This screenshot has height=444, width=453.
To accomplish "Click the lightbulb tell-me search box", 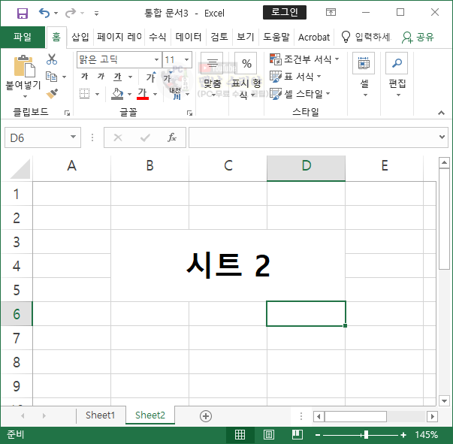I will coord(366,37).
